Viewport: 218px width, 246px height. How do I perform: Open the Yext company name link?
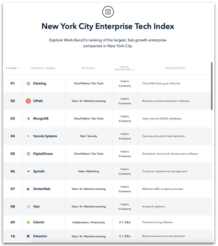(x=36, y=206)
